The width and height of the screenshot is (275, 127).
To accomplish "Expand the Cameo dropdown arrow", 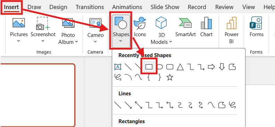I will tap(95, 42).
